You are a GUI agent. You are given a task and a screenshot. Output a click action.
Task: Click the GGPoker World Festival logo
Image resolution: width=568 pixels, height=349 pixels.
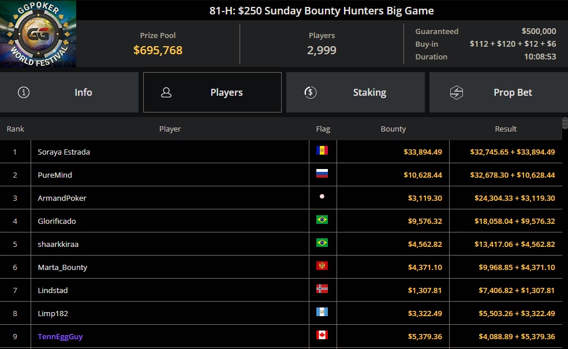(38, 33)
